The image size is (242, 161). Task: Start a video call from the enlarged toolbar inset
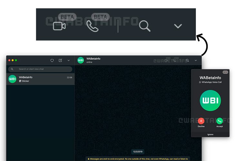click(59, 26)
